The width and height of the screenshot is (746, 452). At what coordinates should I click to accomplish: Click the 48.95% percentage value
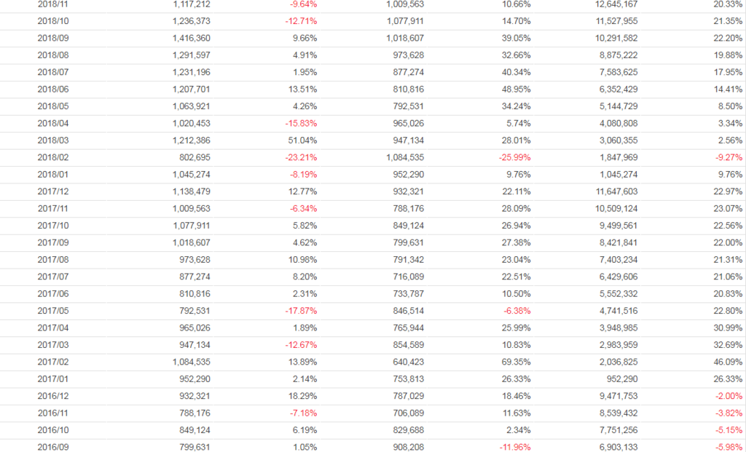tap(516, 90)
